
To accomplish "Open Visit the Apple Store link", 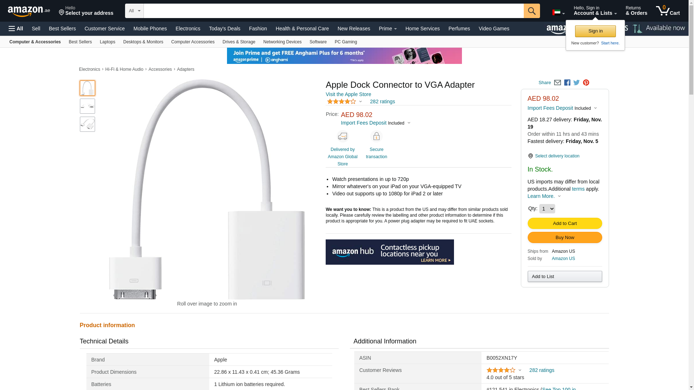I will click(348, 94).
